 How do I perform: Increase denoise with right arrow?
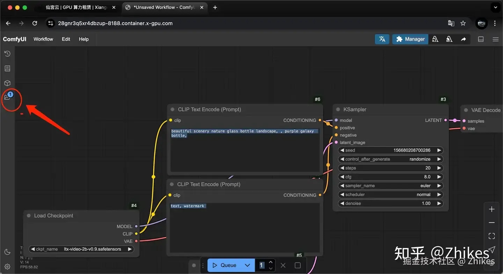click(439, 203)
